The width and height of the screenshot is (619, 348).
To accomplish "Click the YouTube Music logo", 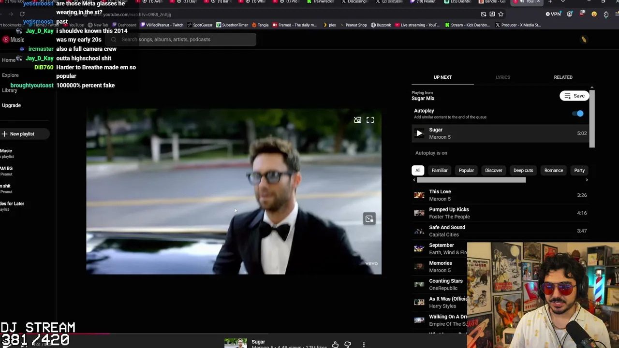I will (x=13, y=40).
